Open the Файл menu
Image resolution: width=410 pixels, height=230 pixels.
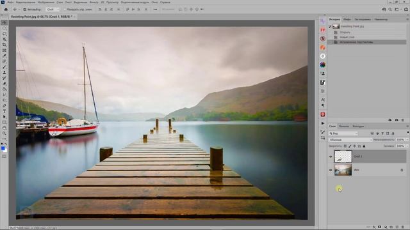pyautogui.click(x=10, y=3)
